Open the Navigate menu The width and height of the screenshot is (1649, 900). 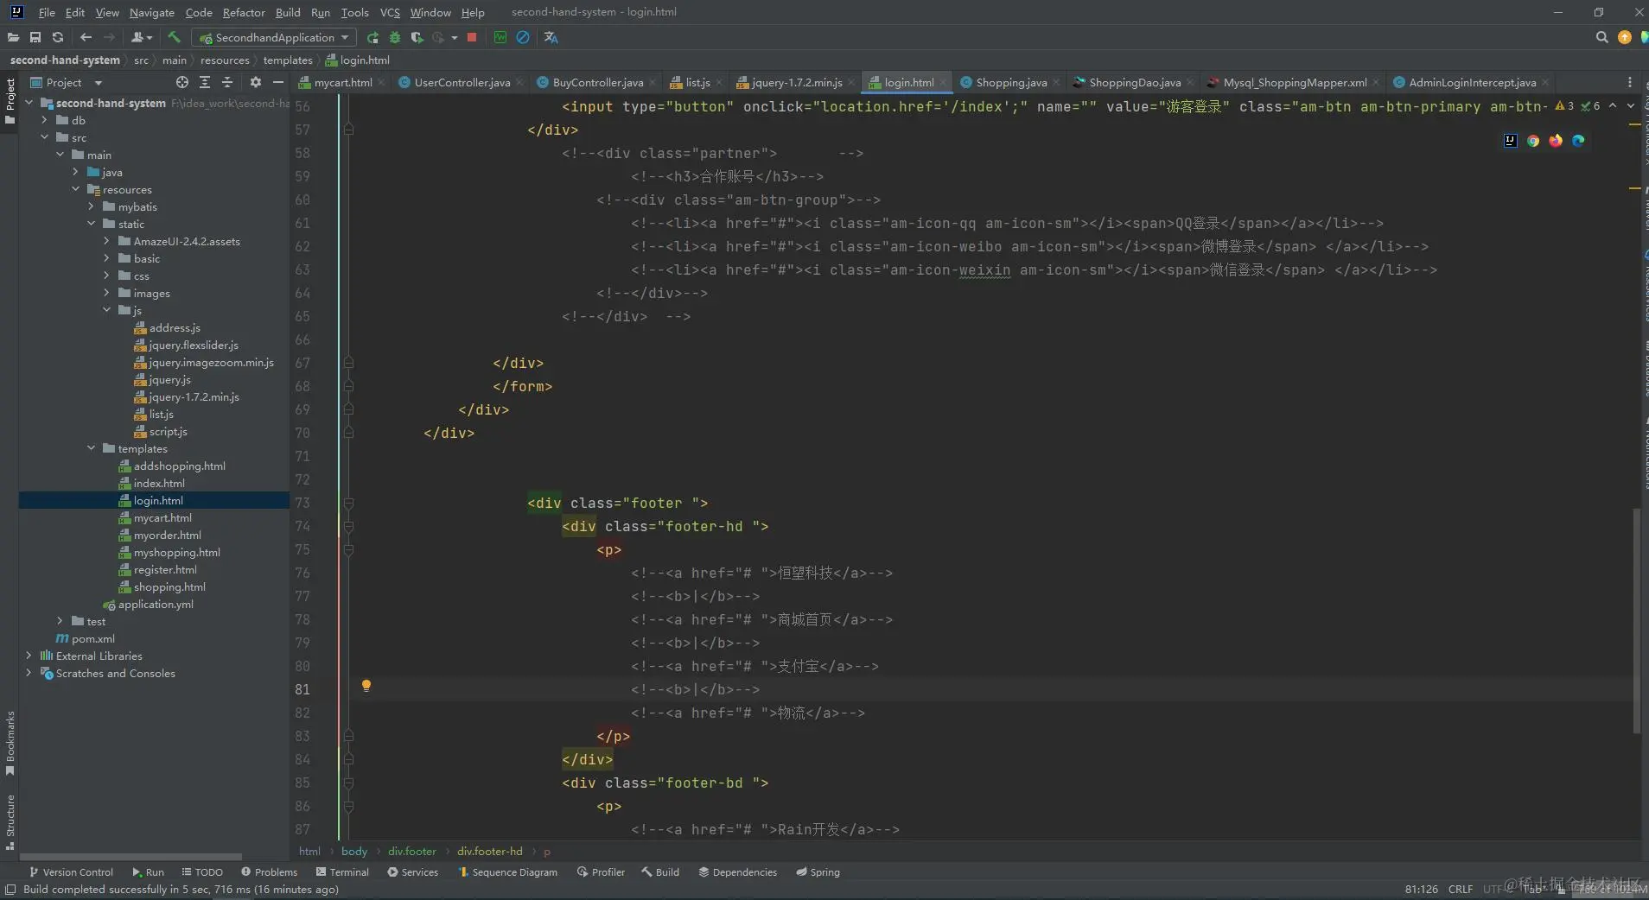pyautogui.click(x=152, y=12)
